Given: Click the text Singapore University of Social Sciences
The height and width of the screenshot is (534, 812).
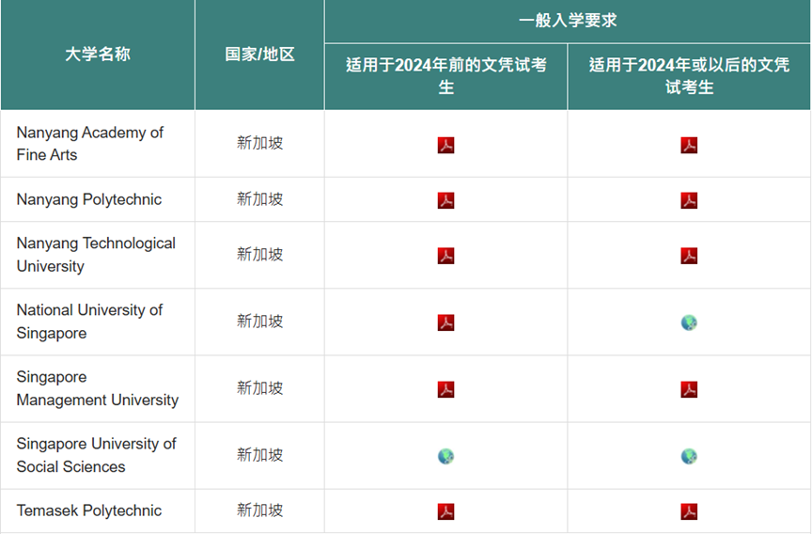Looking at the screenshot, I should tap(96, 455).
